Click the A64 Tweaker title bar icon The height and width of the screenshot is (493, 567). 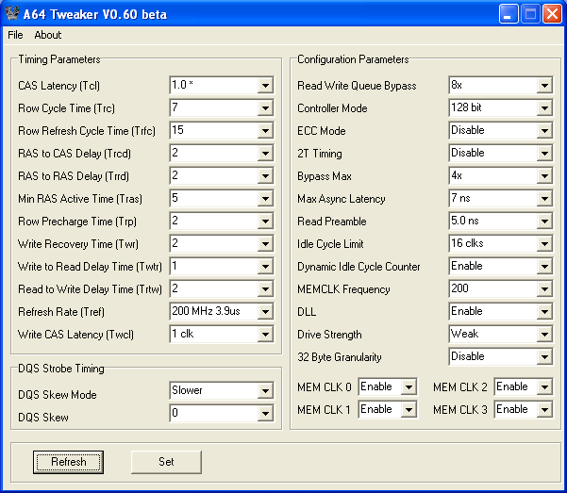(x=12, y=13)
